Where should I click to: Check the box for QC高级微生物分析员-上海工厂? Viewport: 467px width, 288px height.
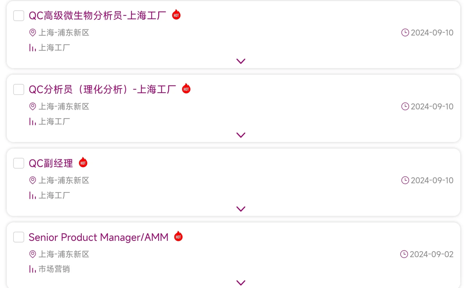coord(19,16)
